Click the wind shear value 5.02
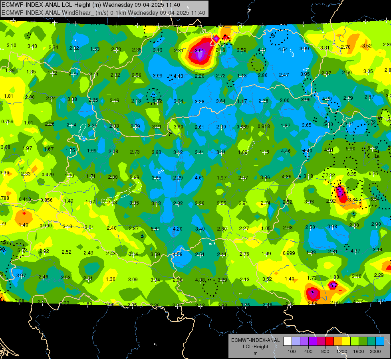Viewport: 391px width, 359px height. coord(157,101)
